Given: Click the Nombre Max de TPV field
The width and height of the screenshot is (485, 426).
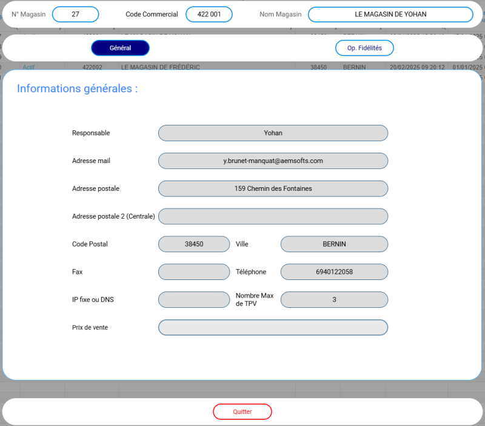Looking at the screenshot, I should tap(334, 299).
